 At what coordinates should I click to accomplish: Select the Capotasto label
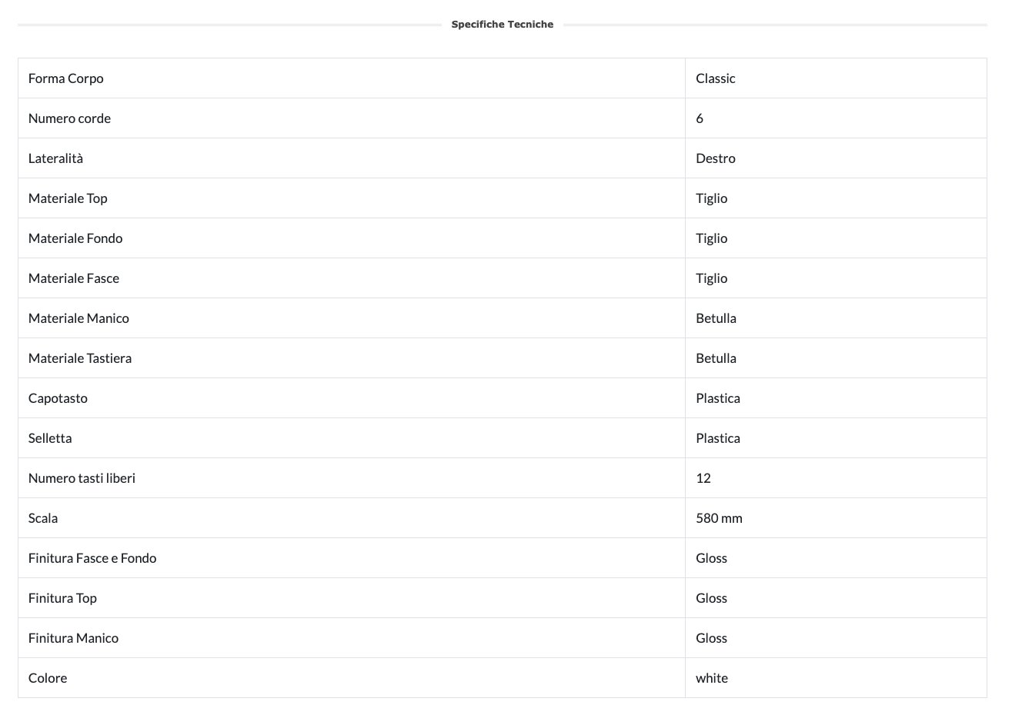pos(58,398)
